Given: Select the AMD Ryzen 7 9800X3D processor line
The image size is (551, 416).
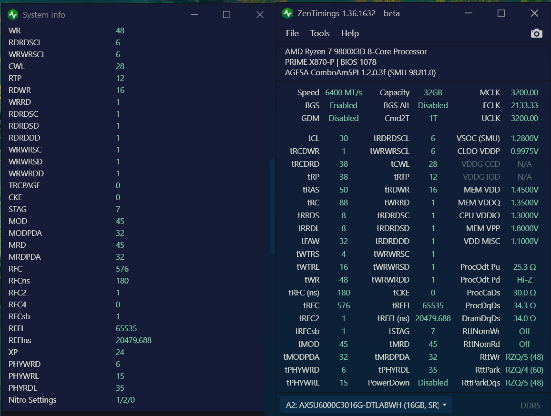Looking at the screenshot, I should (x=356, y=51).
